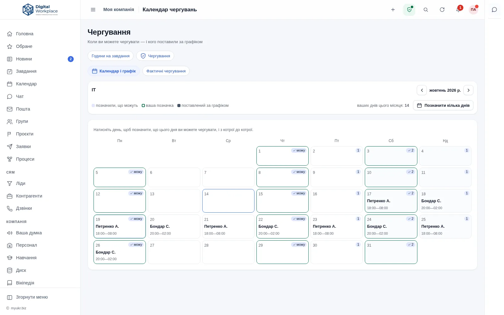
Task: Open Пошта in sidebar
Action: coord(40,109)
